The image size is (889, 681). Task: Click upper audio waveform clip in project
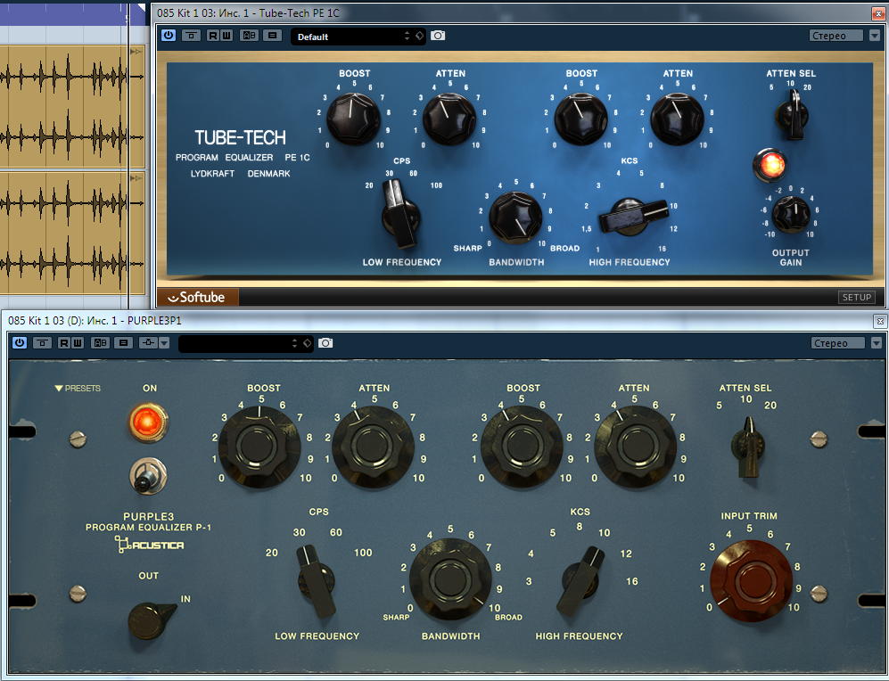point(72,106)
